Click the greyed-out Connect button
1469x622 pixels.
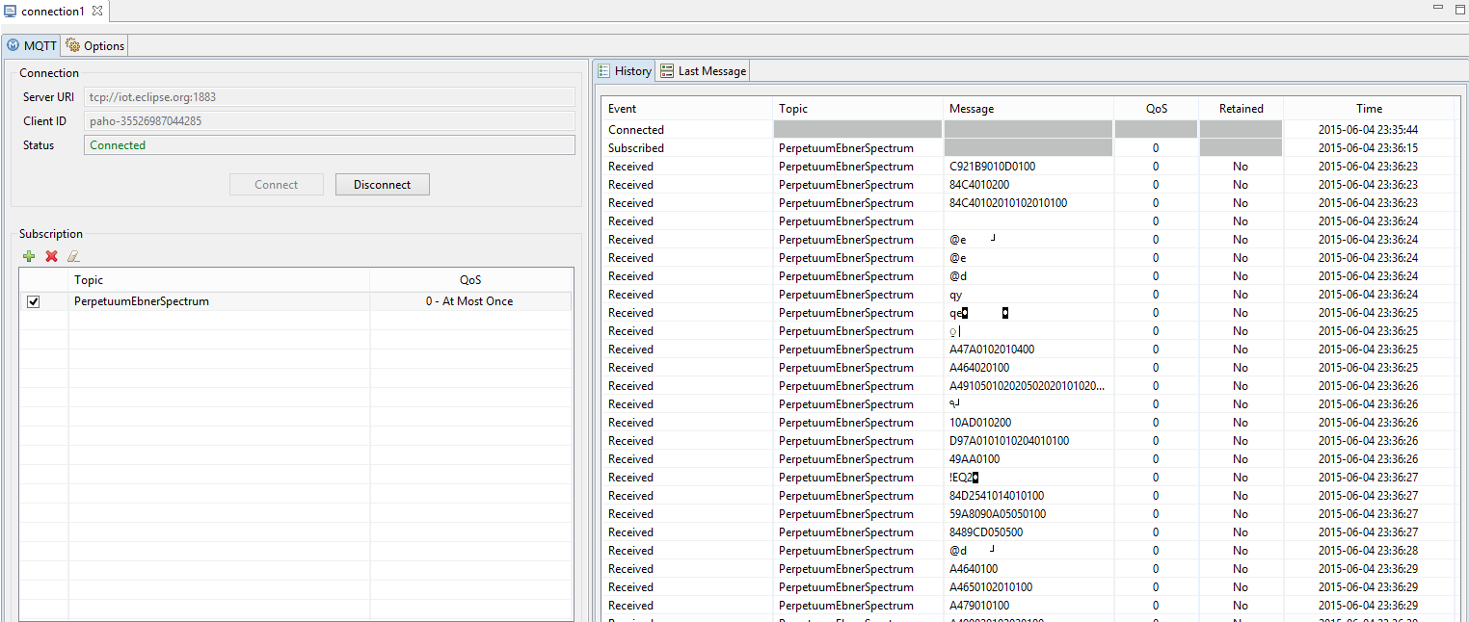coord(277,185)
